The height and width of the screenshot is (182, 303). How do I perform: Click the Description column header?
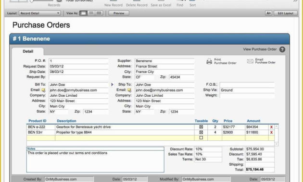66,121
